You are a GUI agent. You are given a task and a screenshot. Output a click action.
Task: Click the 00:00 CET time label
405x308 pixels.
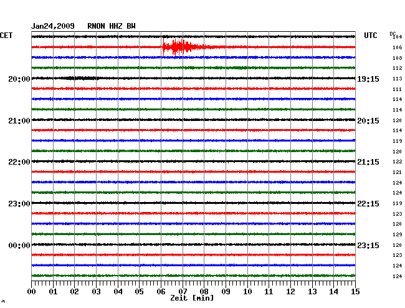point(19,245)
